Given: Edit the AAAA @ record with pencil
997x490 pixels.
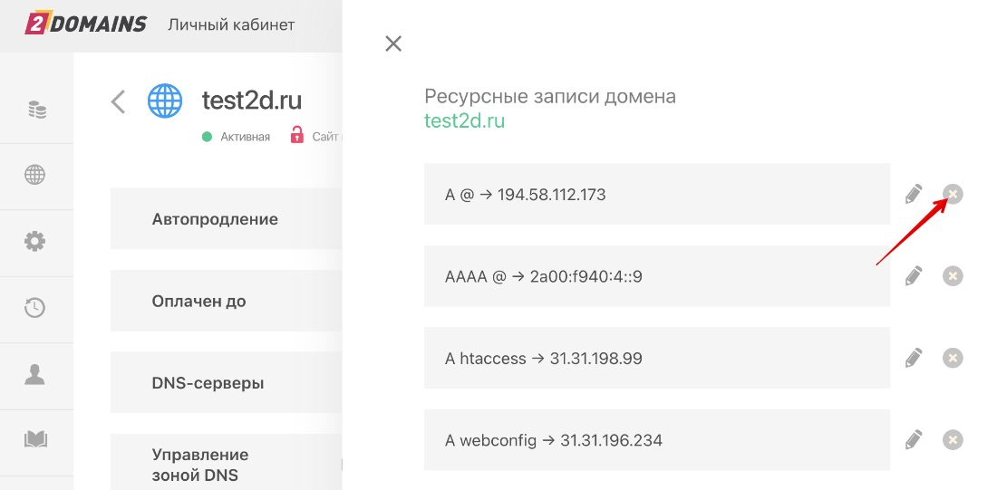Looking at the screenshot, I should pyautogui.click(x=914, y=276).
